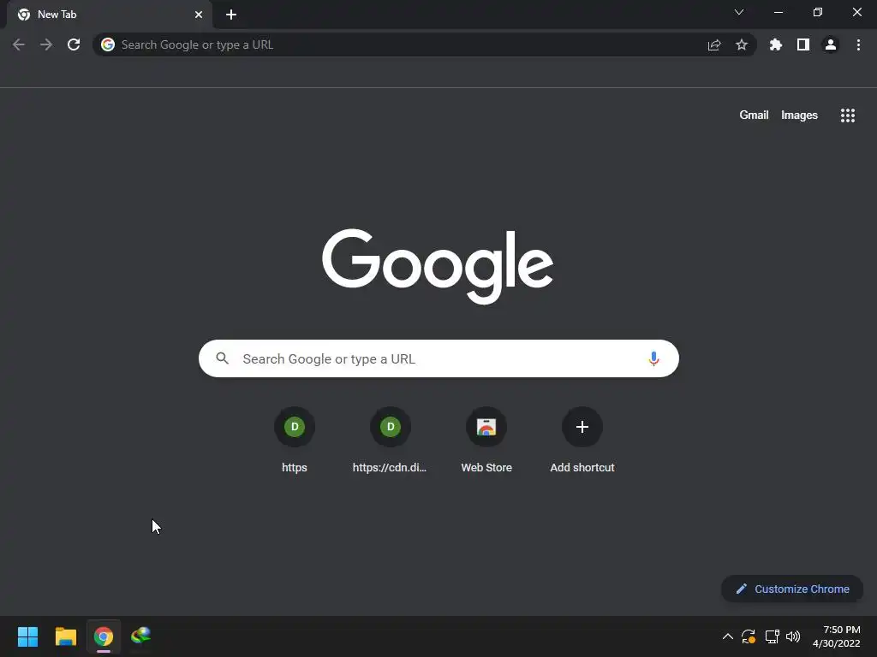
Task: Open a new tab with plus button
Action: (231, 15)
